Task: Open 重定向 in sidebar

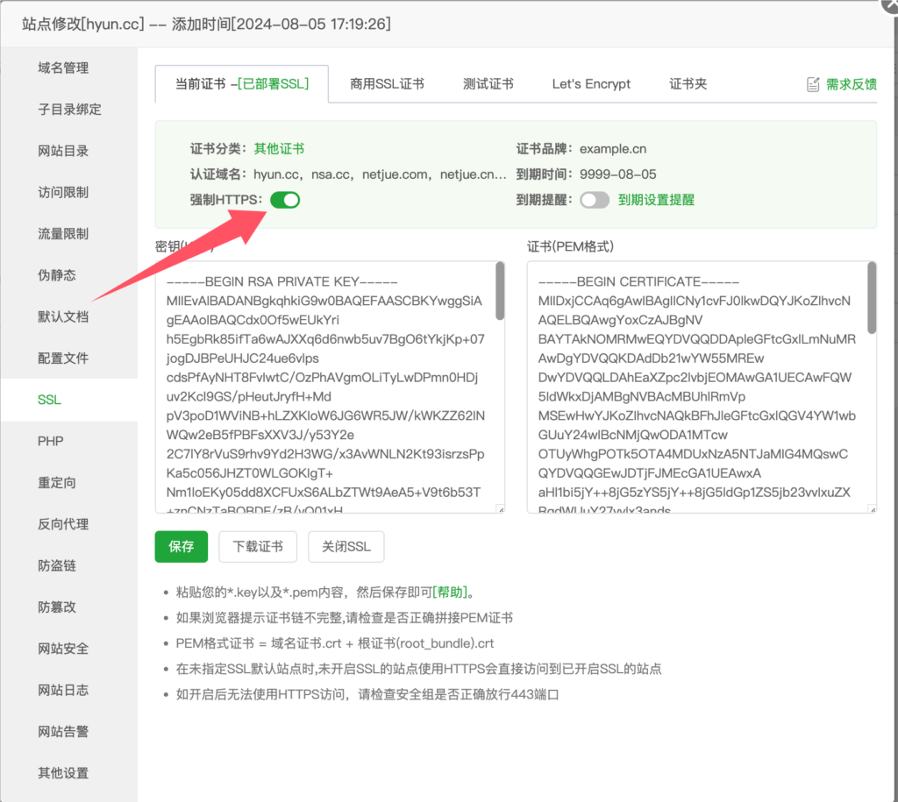Action: (x=57, y=483)
